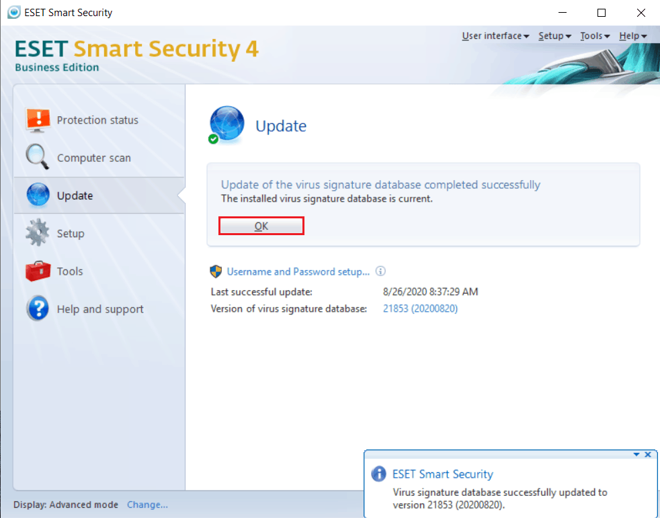The height and width of the screenshot is (518, 660).
Task: Click the Update globe icon in the sidebar
Action: point(38,195)
